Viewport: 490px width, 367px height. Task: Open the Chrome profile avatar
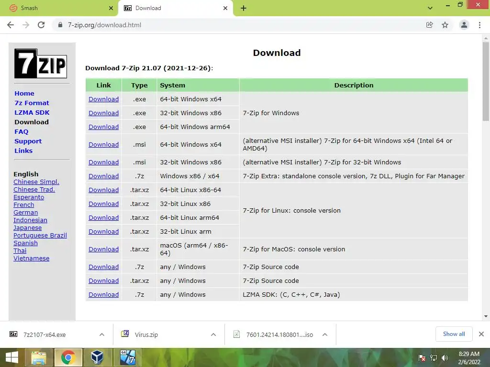(464, 25)
